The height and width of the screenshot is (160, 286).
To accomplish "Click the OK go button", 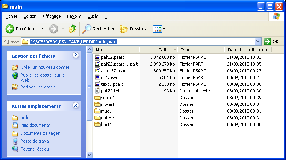I will pyautogui.click(x=271, y=41).
